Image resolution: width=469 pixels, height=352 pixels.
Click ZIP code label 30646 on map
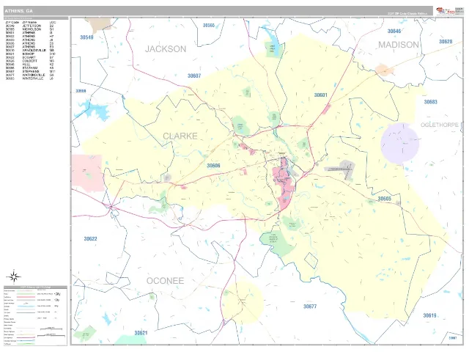(x=394, y=31)
